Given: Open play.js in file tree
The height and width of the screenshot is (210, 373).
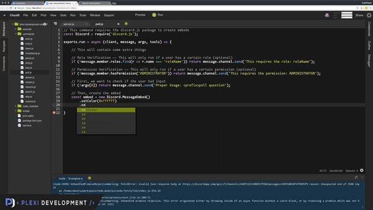Looking at the screenshot, I should coord(29,68).
